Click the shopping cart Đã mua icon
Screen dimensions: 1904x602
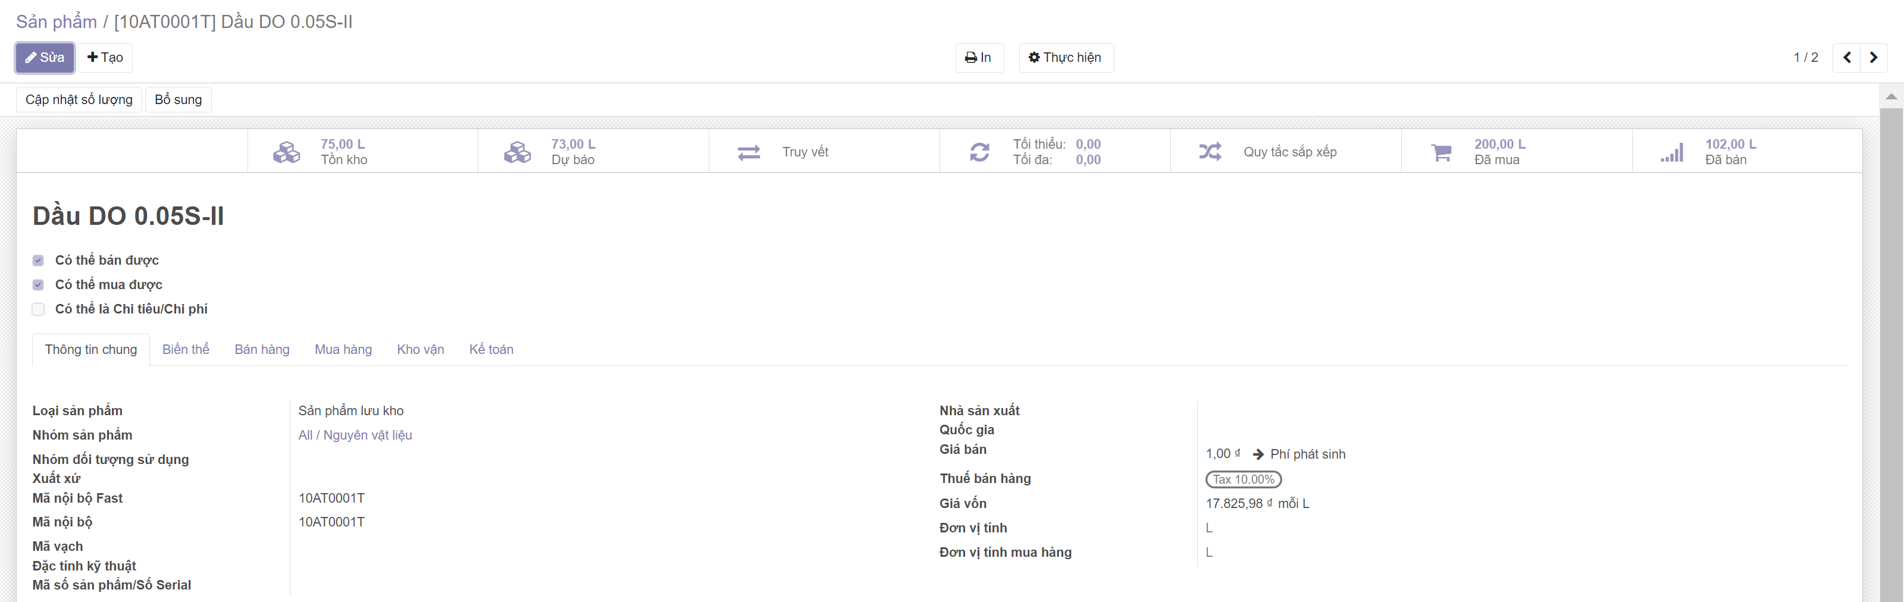coord(1440,152)
